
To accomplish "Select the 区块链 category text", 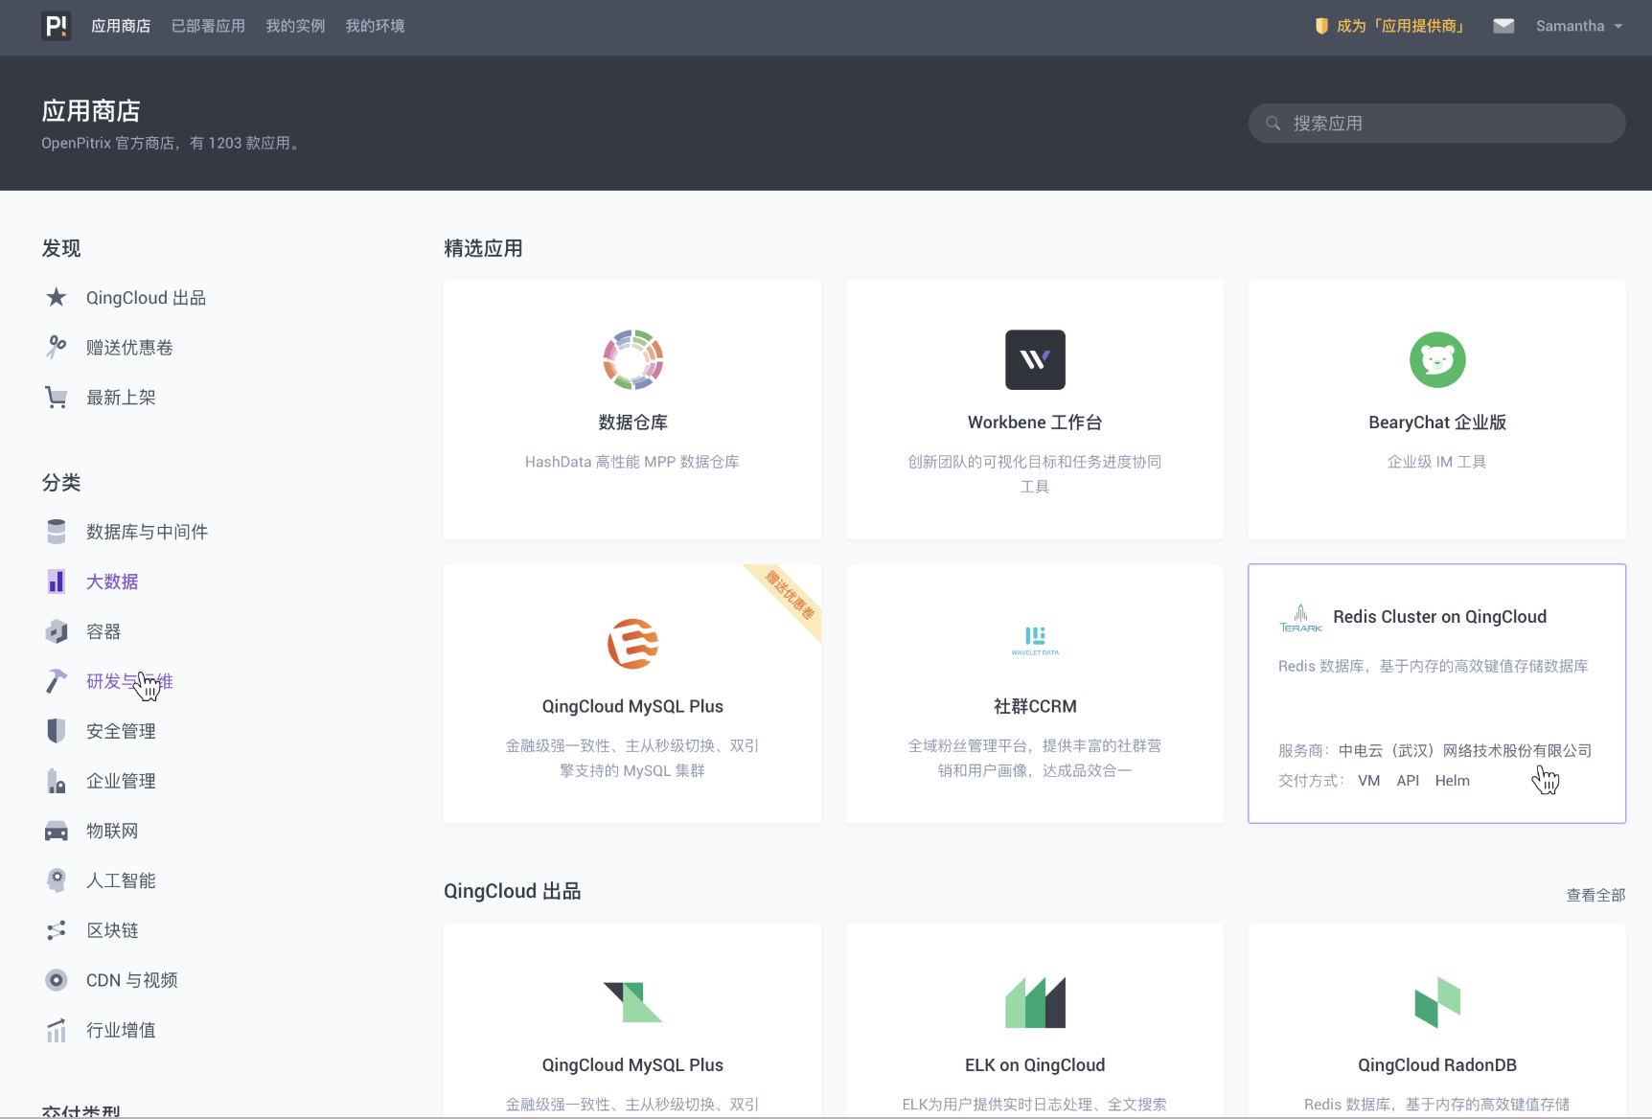I will coord(112,930).
